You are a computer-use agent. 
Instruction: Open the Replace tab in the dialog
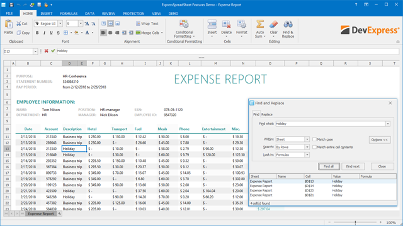click(x=267, y=114)
